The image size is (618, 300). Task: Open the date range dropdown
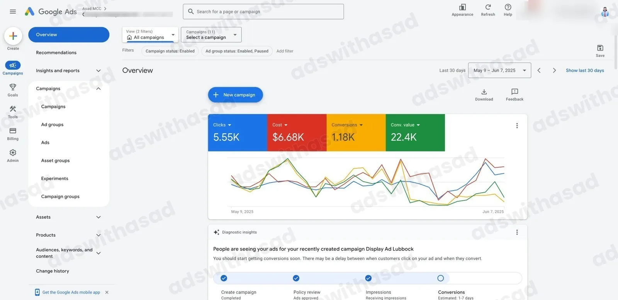click(x=499, y=70)
